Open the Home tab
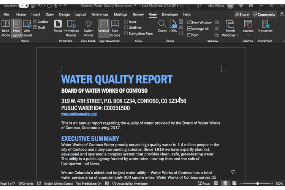 point(21,14)
